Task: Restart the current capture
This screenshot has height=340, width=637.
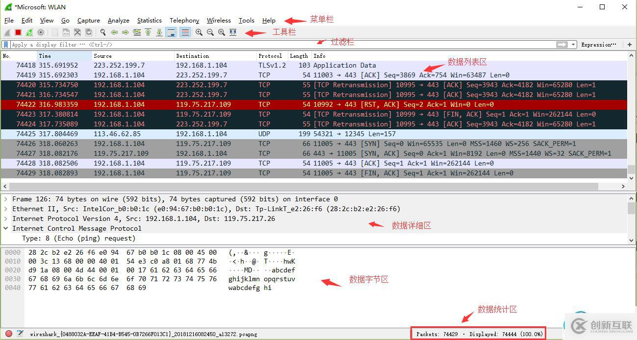Action: coord(29,32)
